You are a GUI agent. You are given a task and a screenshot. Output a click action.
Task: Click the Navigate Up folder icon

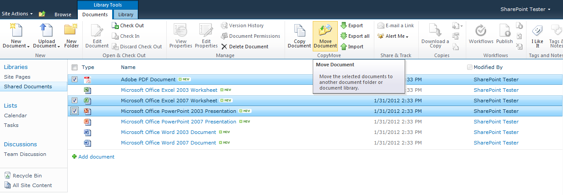(x=42, y=14)
